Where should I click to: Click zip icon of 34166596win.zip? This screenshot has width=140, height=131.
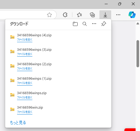[x=12, y=109]
